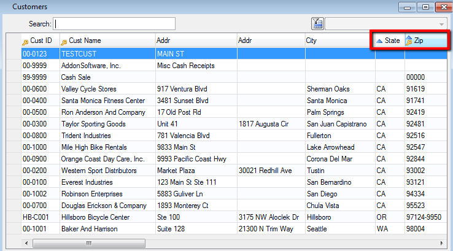Click the key icon on Cust ID header
The image size is (453, 251).
(25, 42)
